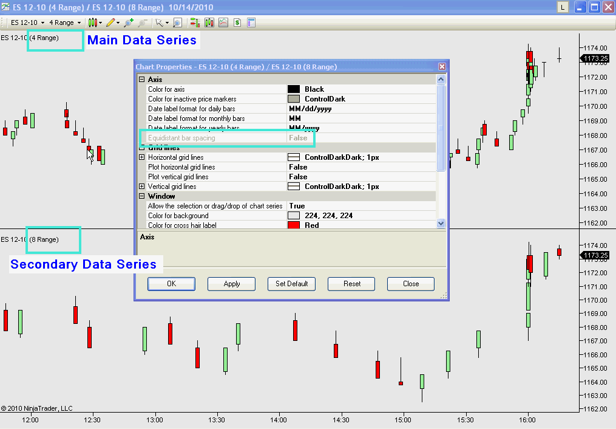Click the dialog resize grip corner
This screenshot has height=429, width=616.
coord(444,296)
